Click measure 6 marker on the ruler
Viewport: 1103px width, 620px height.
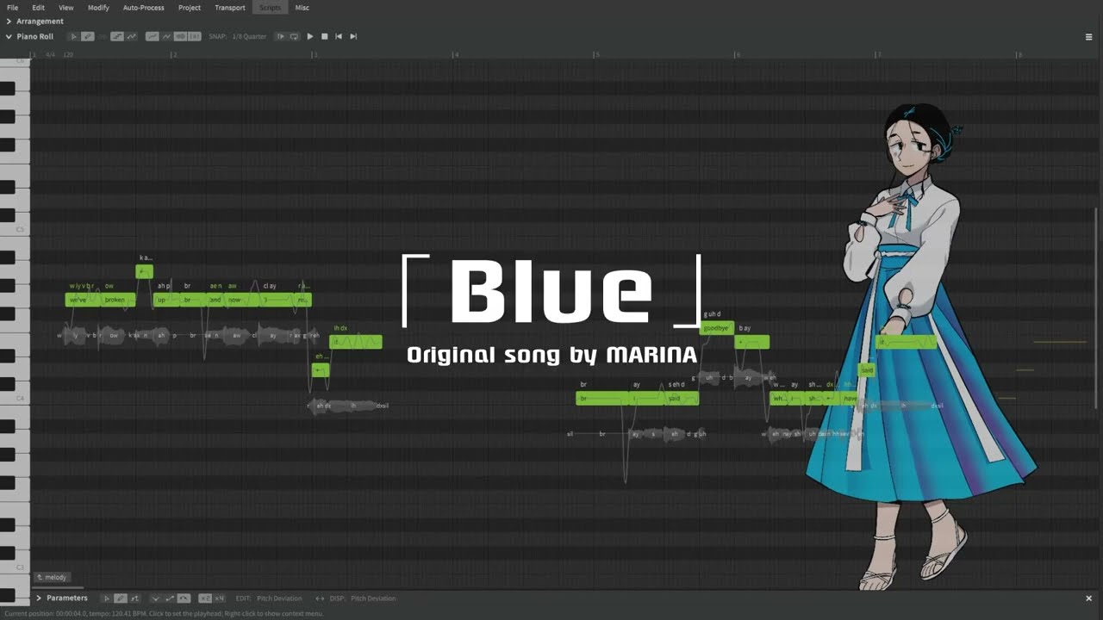(738, 54)
